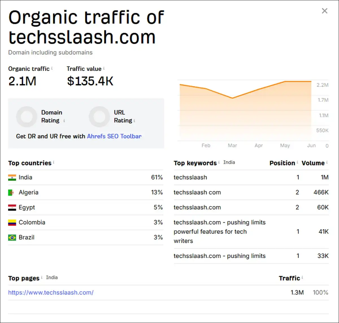Open the techsslaash.com top page link
339x323 pixels.
click(x=51, y=292)
